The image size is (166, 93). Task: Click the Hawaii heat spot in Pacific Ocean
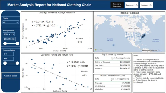click(114, 45)
